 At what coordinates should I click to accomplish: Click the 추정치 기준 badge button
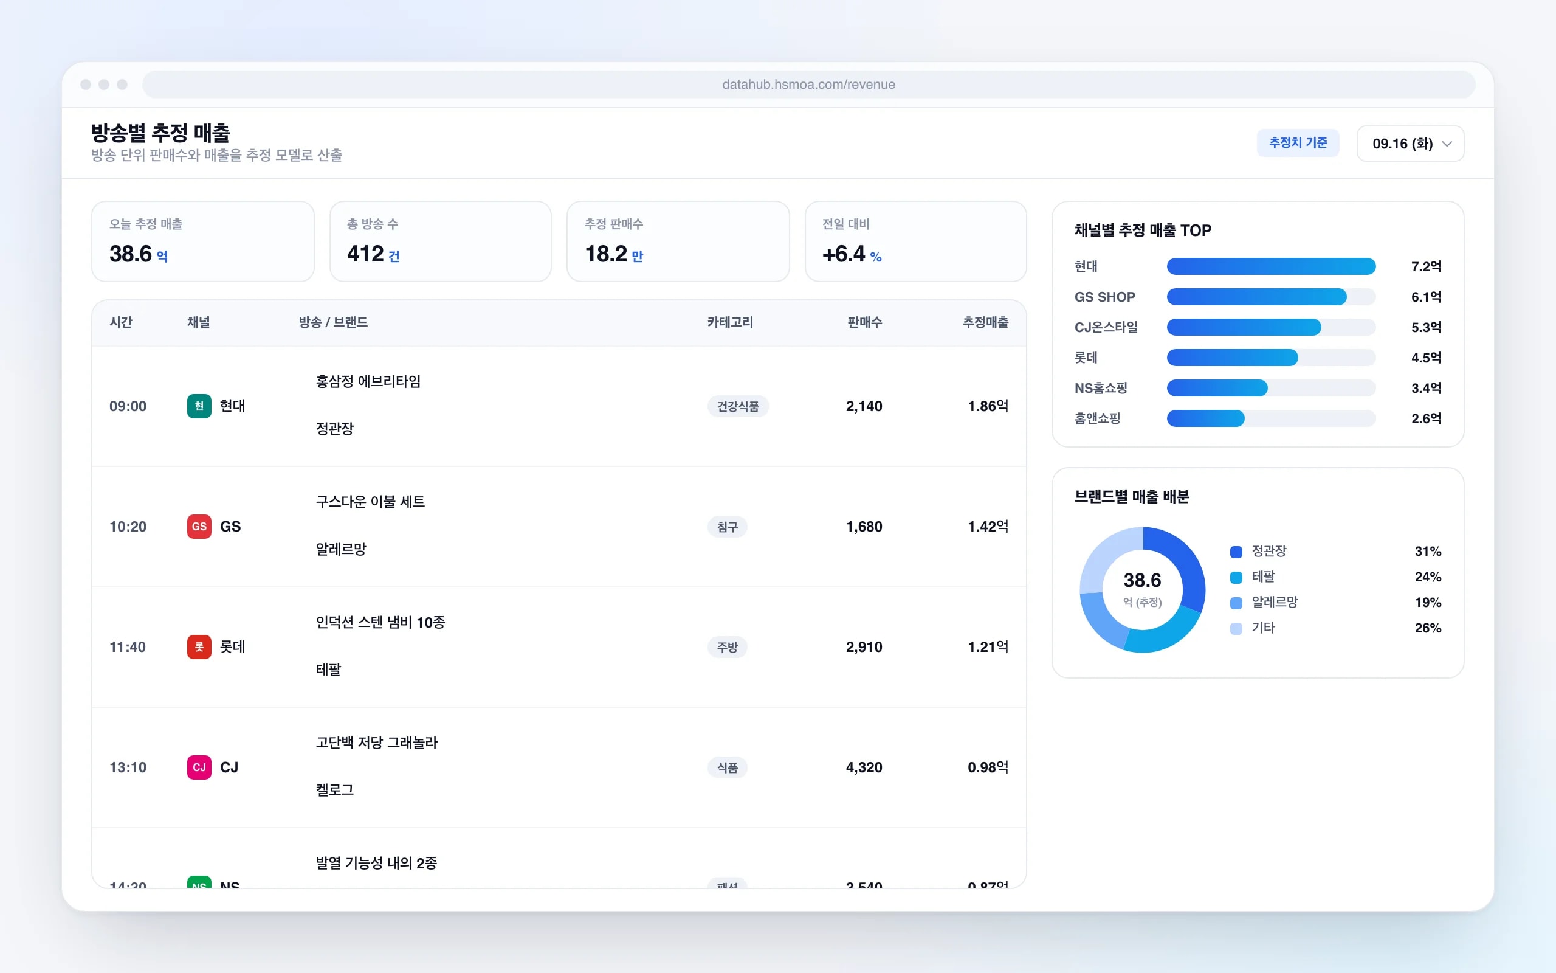(x=1298, y=143)
